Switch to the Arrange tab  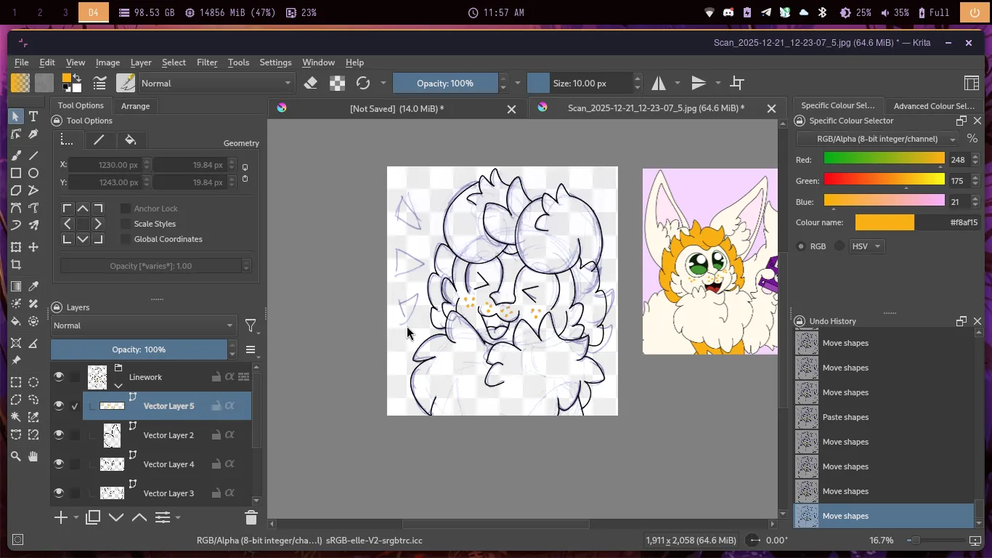(x=135, y=106)
